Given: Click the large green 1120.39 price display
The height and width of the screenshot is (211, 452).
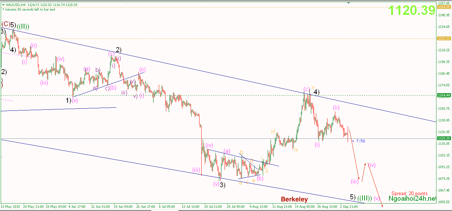Looking at the screenshot, I should coord(412,11).
